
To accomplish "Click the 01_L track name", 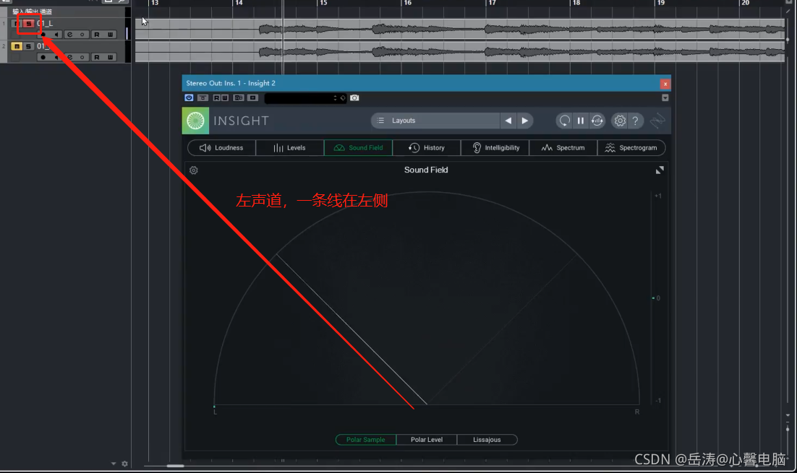I will tap(45, 23).
